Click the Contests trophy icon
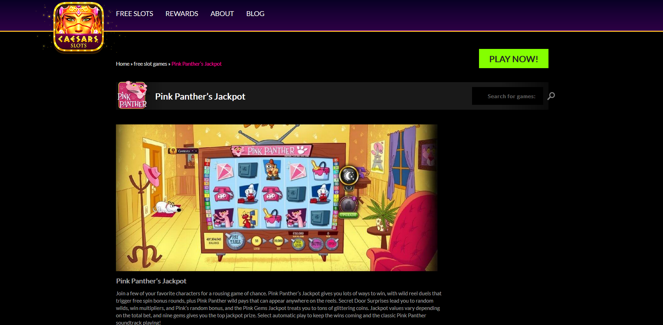This screenshot has height=325, width=663. click(x=173, y=151)
